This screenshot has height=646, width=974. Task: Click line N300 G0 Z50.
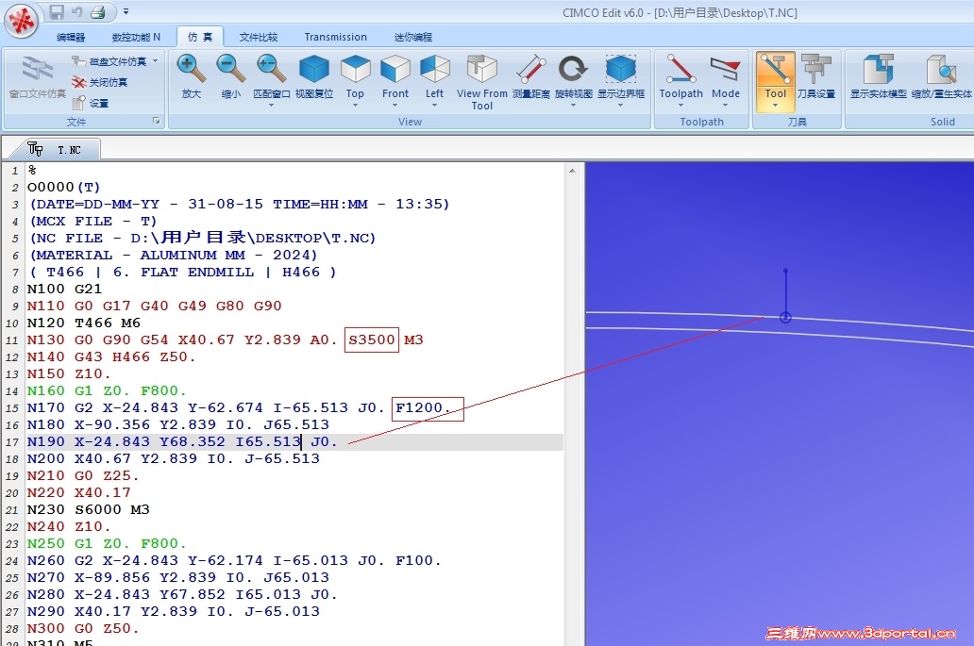click(83, 629)
